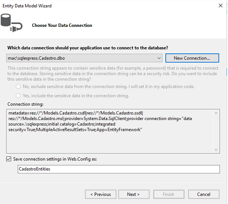Choose 'Yes, include the sensitive data' radio
The height and width of the screenshot is (204, 228).
click(x=18, y=96)
